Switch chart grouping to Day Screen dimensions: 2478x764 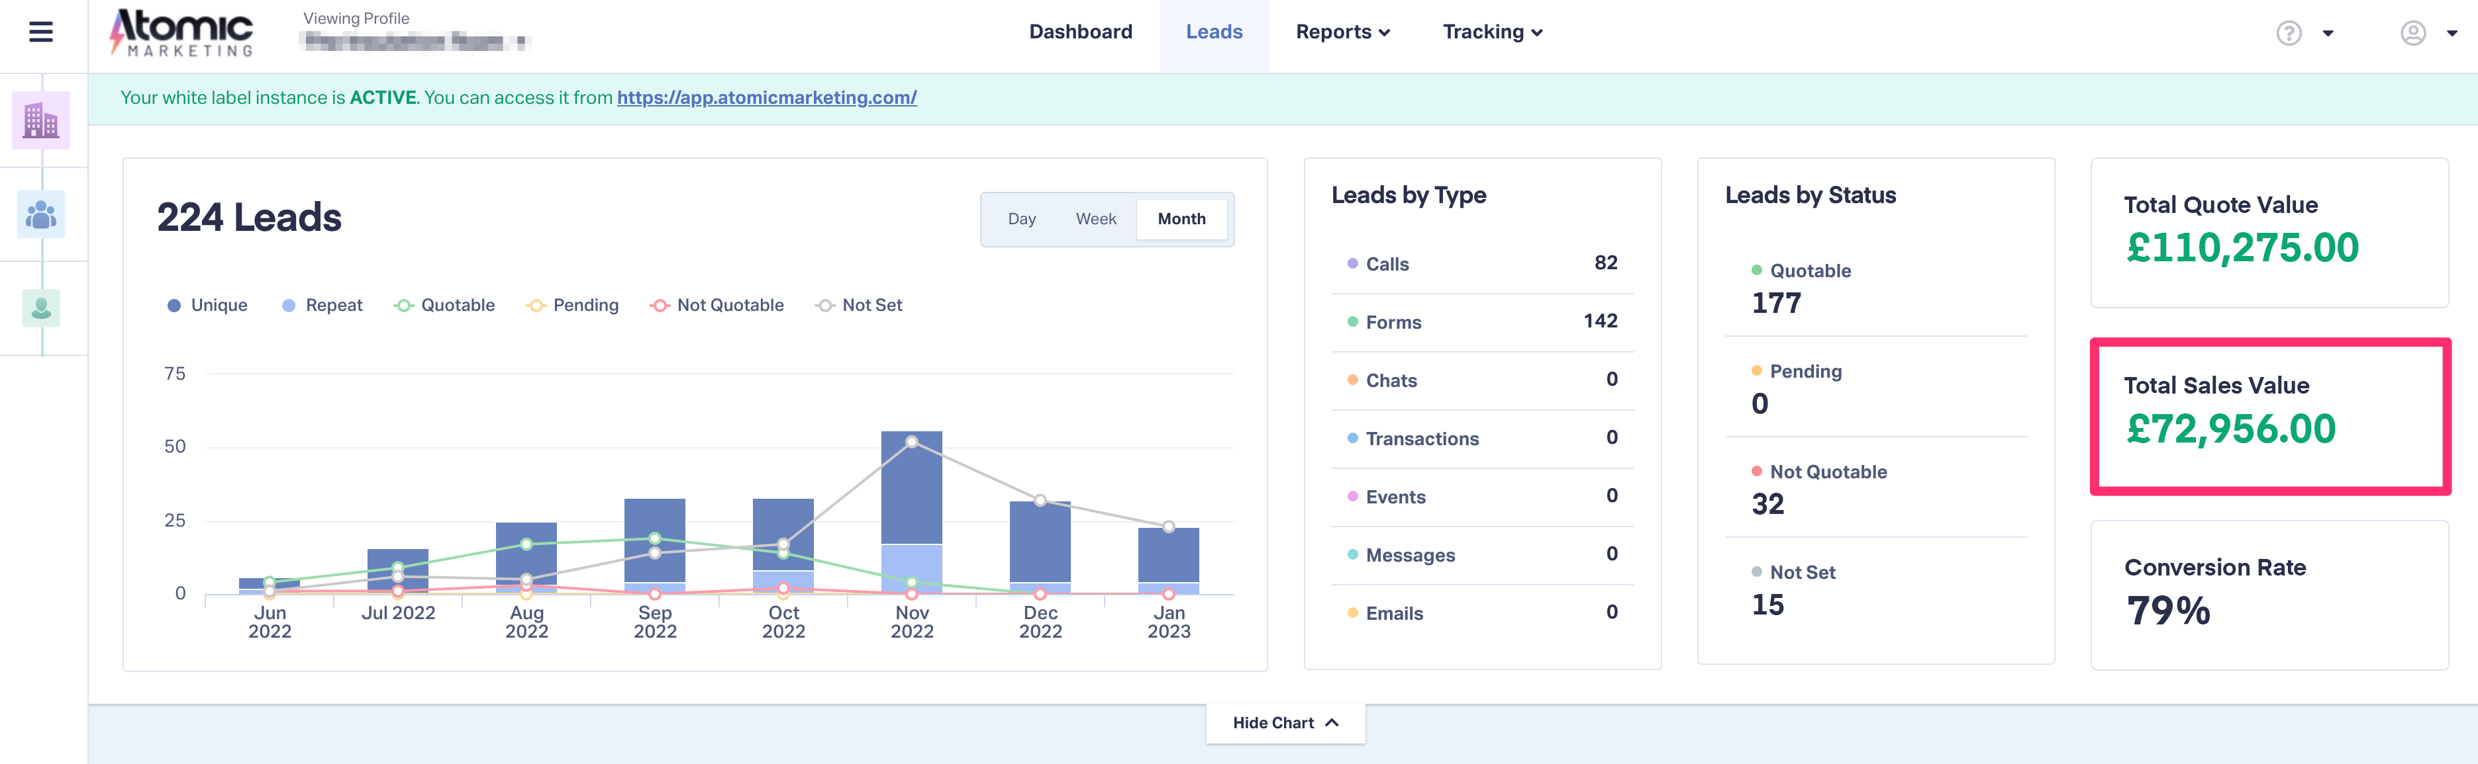1022,219
